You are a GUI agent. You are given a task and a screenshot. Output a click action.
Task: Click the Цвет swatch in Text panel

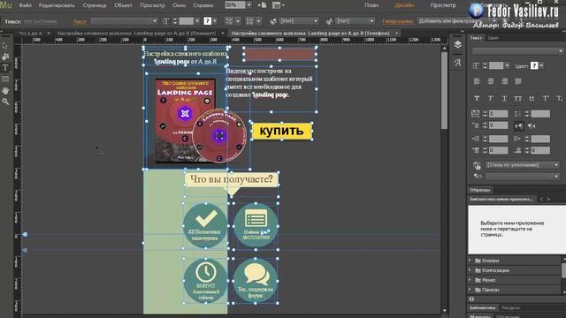click(534, 65)
